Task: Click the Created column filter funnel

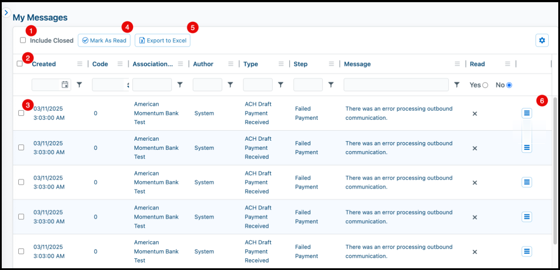Action: coord(79,85)
